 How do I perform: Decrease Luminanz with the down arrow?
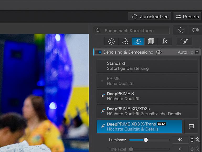coord(192,141)
